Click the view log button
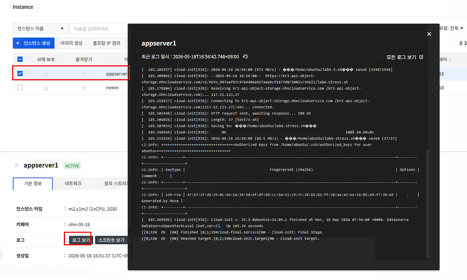 [81, 240]
